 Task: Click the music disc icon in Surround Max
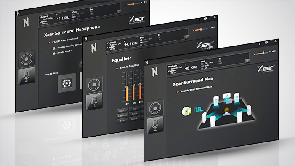coord(186,111)
